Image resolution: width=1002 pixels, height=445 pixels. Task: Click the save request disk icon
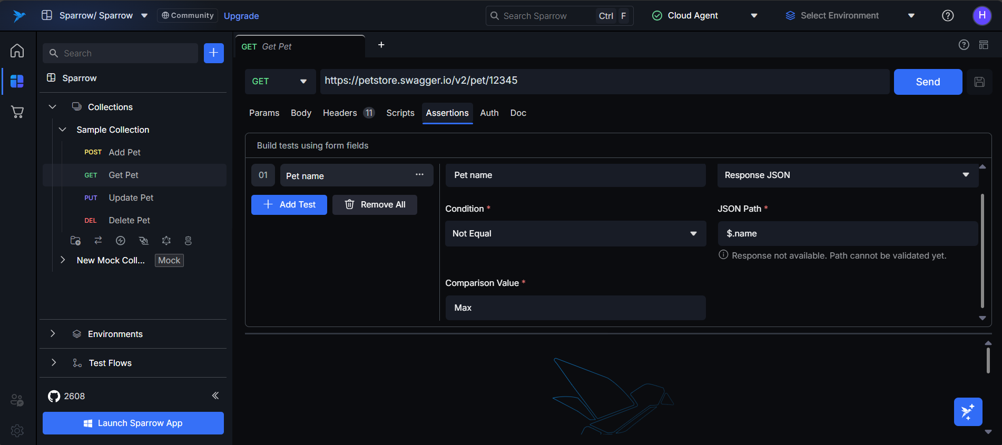pyautogui.click(x=979, y=82)
